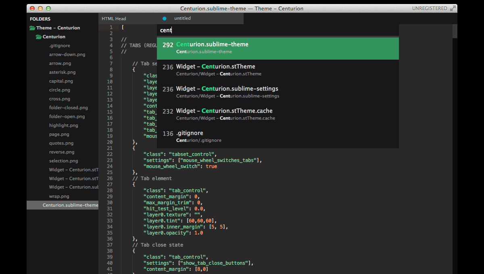Open the Widget – Centurion.stTheme search result
This screenshot has height=274, width=484.
point(278,71)
